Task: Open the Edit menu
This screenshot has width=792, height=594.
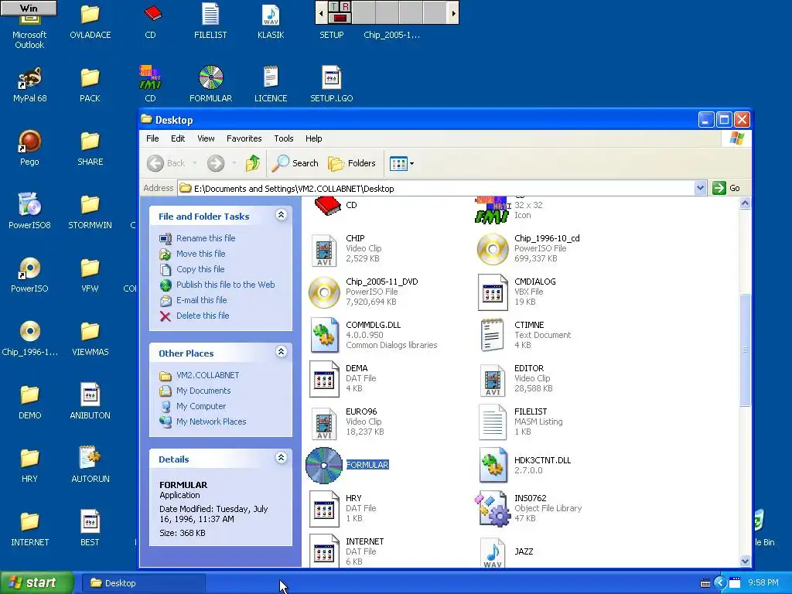Action: (178, 138)
